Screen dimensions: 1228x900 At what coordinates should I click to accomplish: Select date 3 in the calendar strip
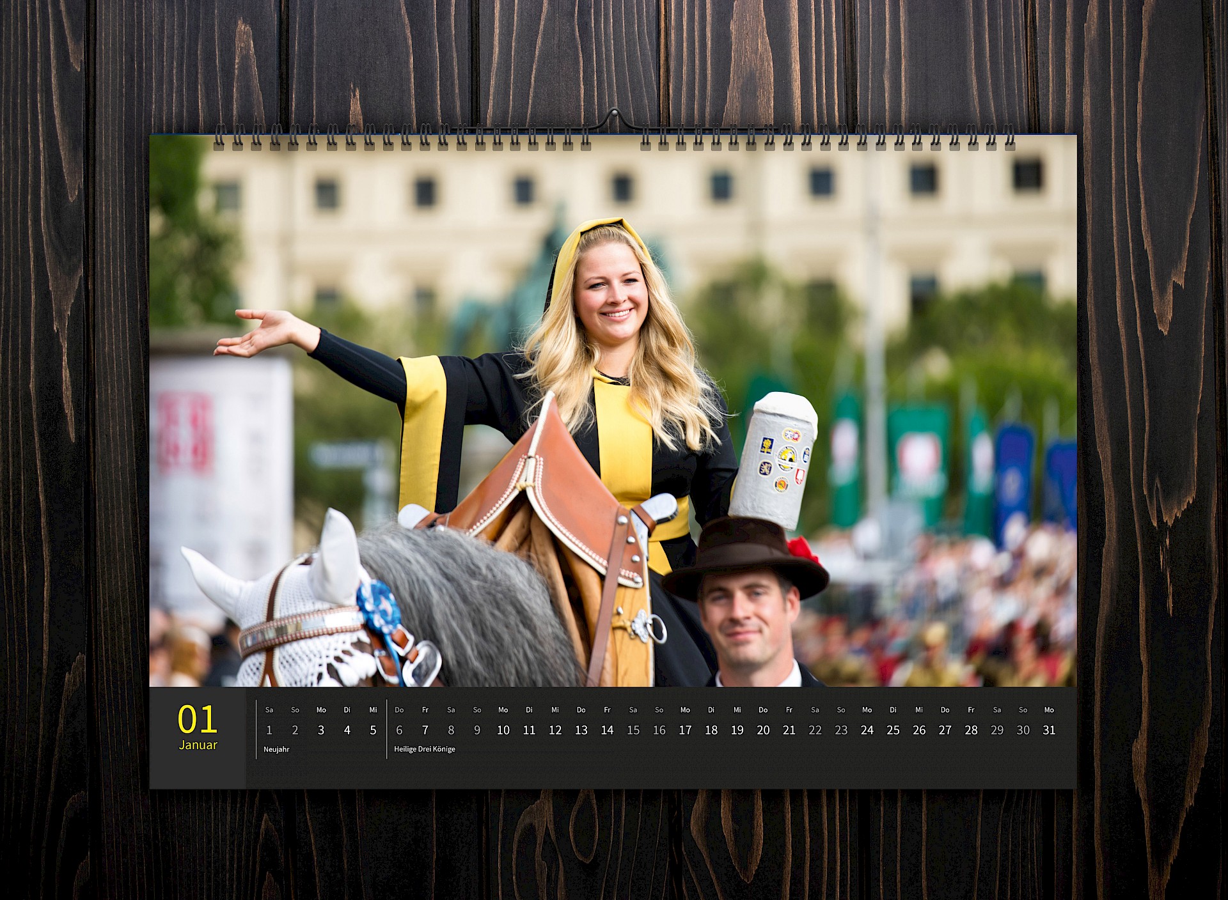coord(321,730)
